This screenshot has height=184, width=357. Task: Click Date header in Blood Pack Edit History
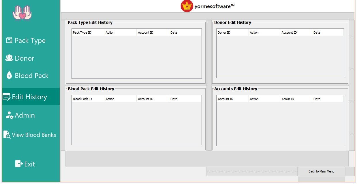(185, 99)
